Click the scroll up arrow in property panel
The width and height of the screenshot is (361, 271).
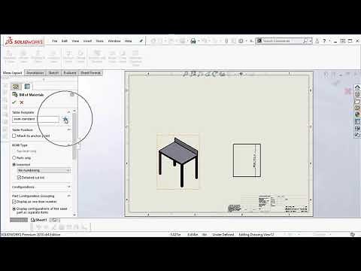click(x=74, y=111)
